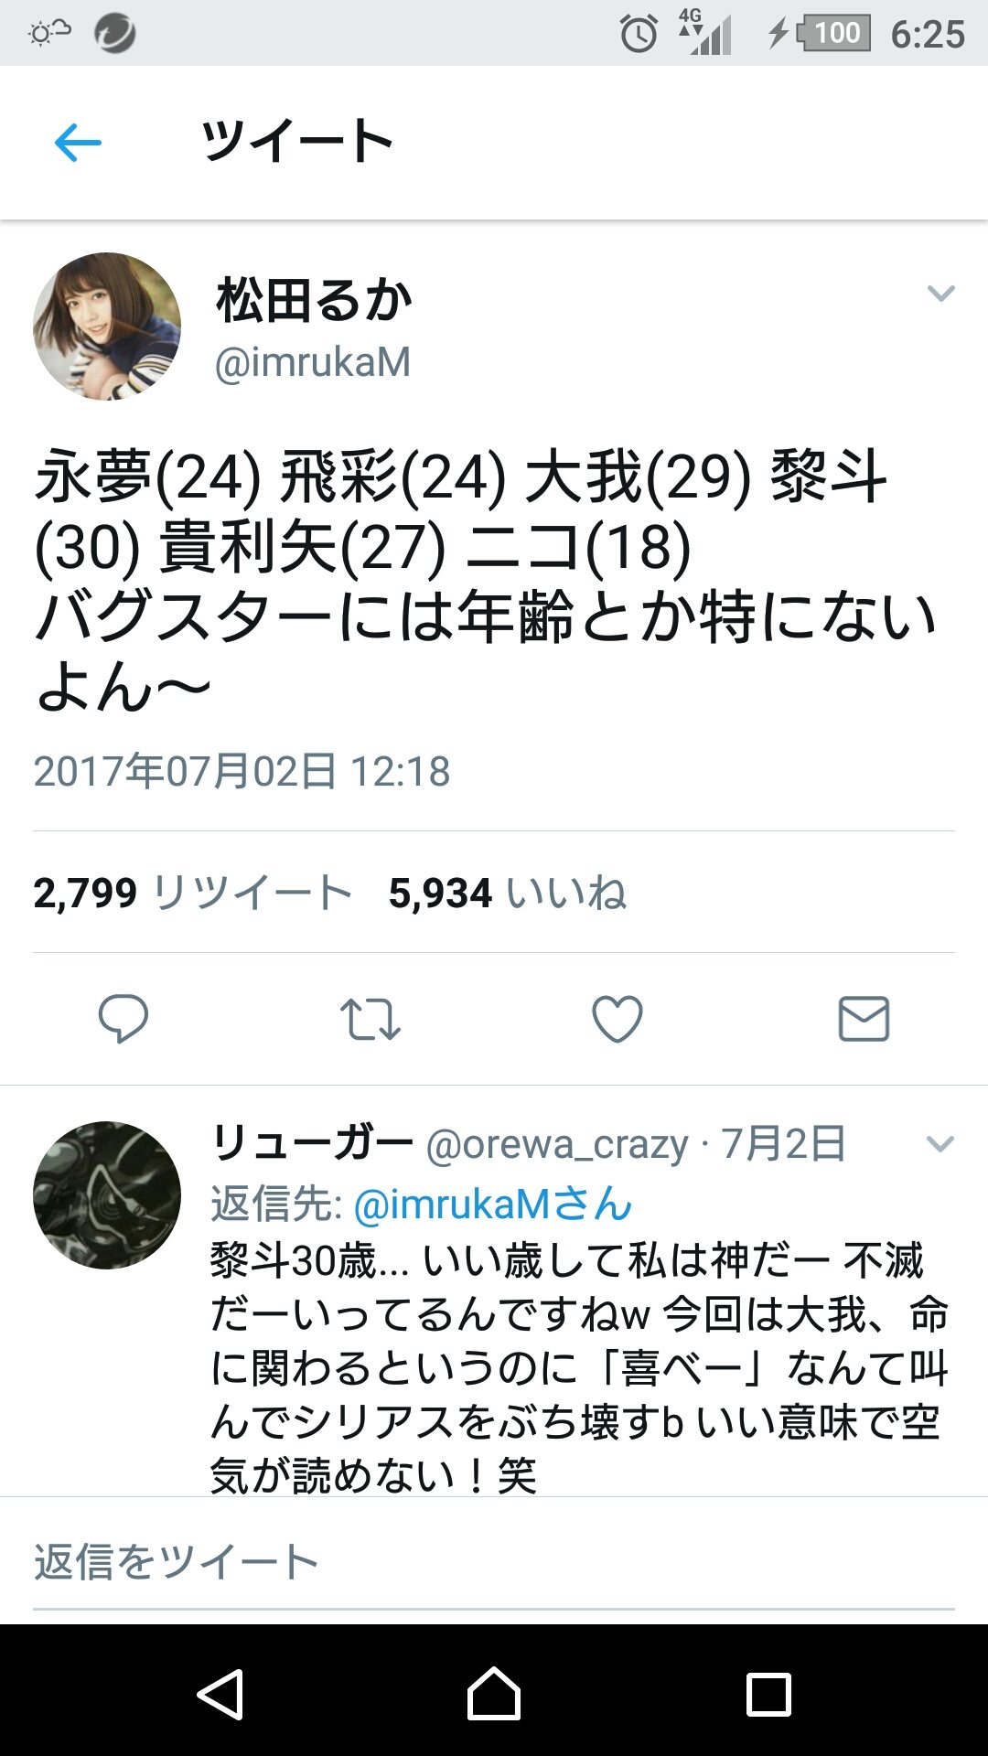Tap the reply speech bubble icon
Viewport: 988px width, 1756px height.
pos(123,1018)
